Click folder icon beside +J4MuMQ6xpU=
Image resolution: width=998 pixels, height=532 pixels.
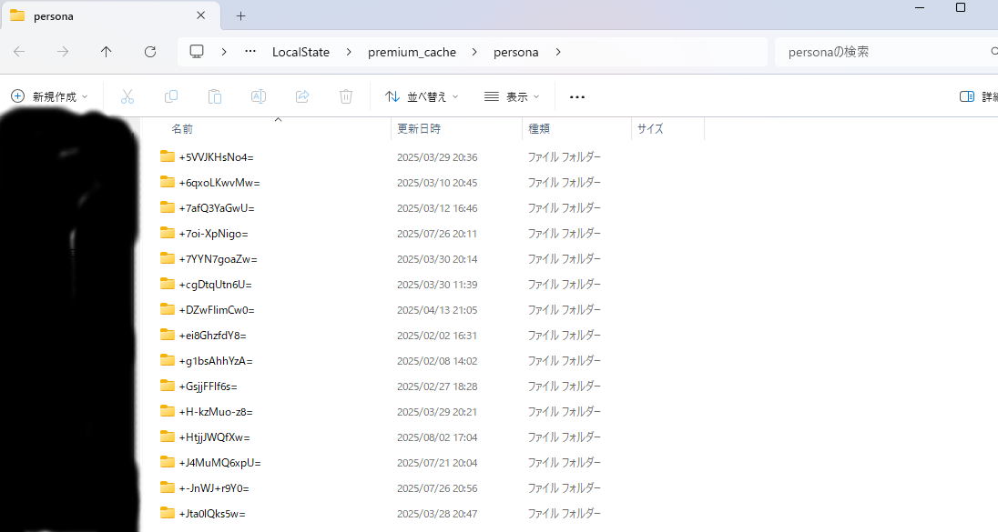click(168, 461)
